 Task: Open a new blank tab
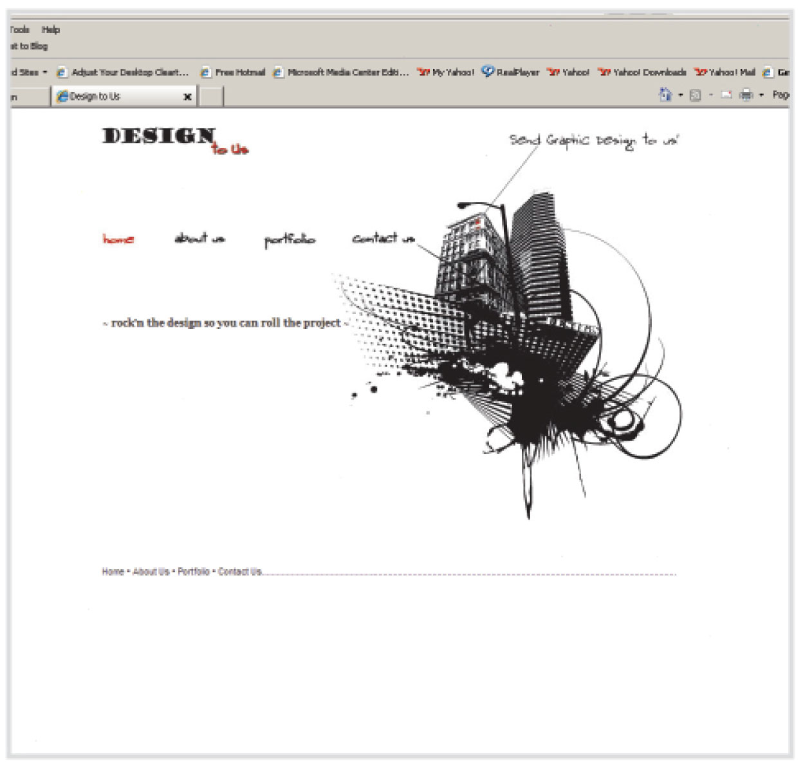tap(210, 97)
